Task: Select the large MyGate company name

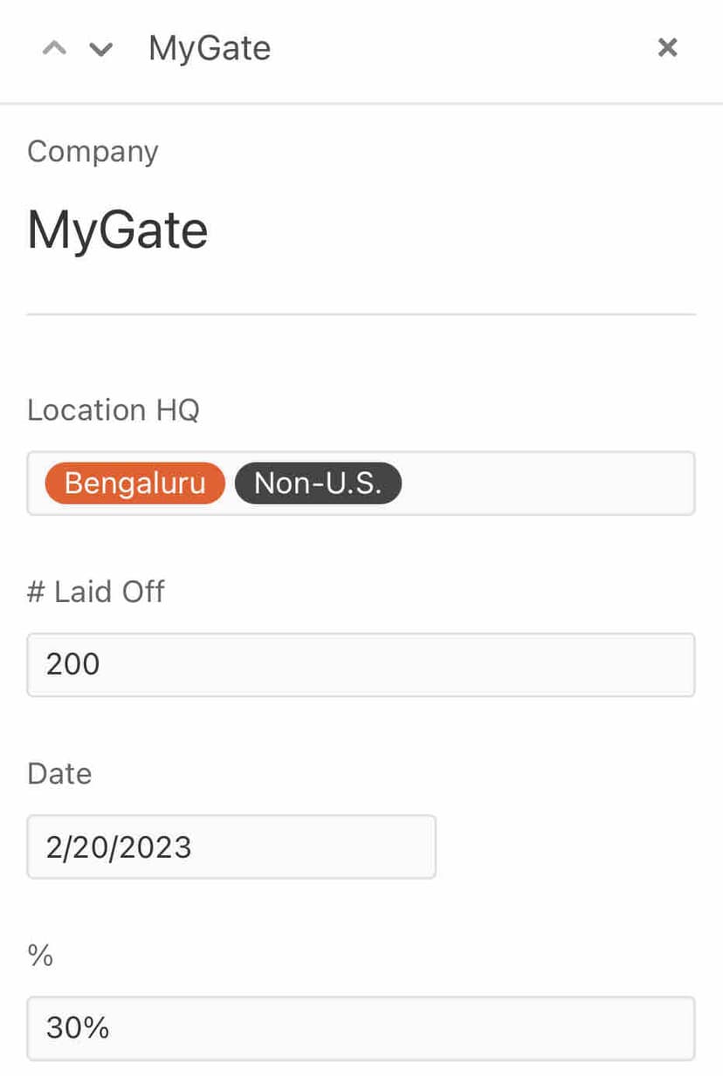Action: 118,230
